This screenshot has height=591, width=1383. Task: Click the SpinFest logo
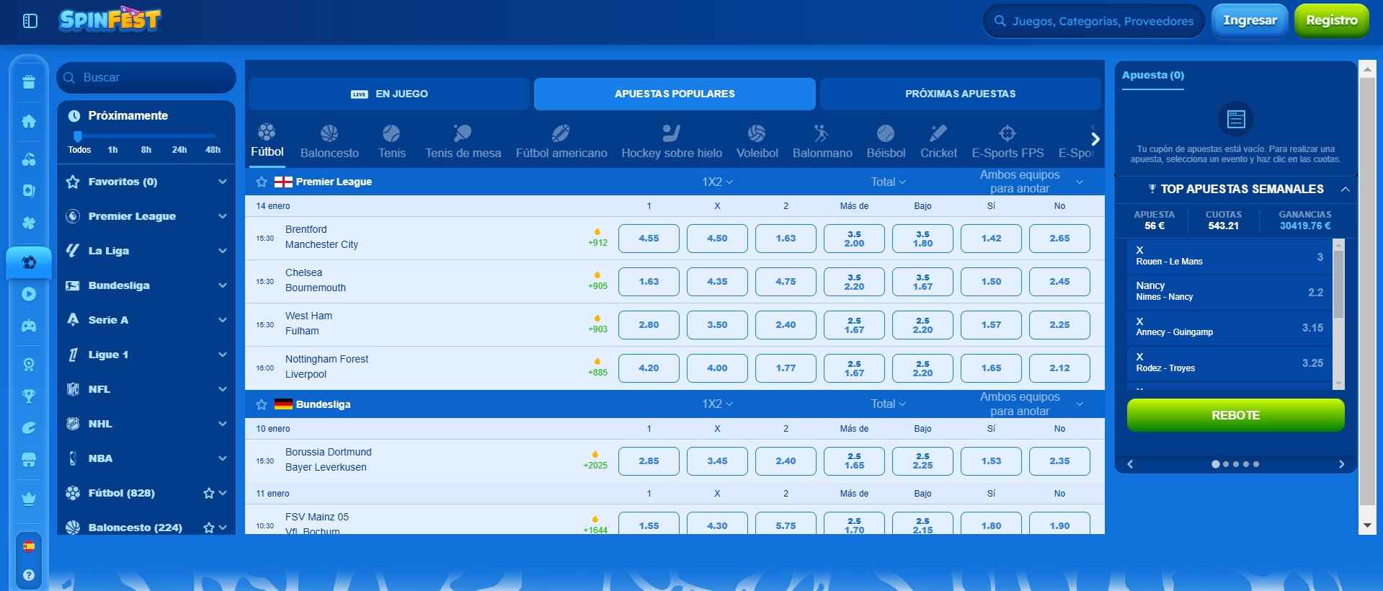110,19
